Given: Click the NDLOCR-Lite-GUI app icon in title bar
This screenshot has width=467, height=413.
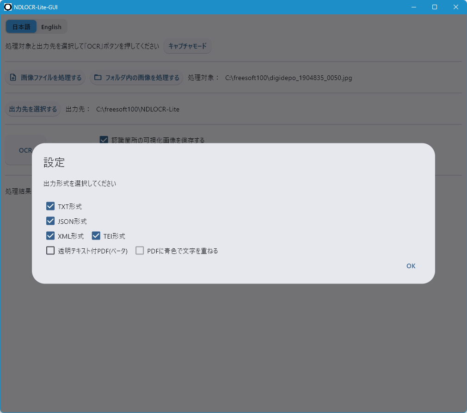Looking at the screenshot, I should pyautogui.click(x=8, y=7).
